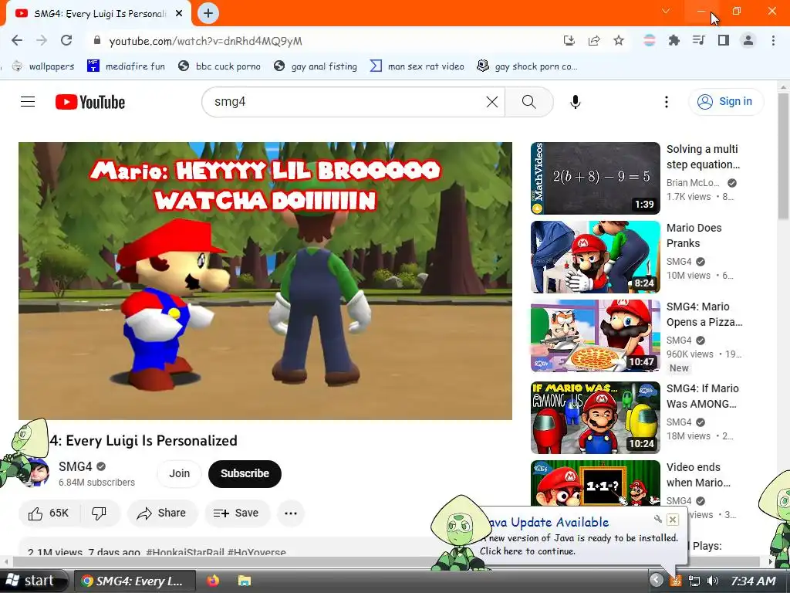Open the media control playlist icon
The image size is (790, 593).
point(698,41)
